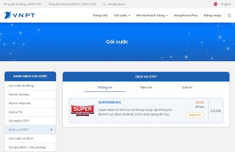Switch to the Tiện ích tab
The height and width of the screenshot is (152, 235).
pos(146,87)
